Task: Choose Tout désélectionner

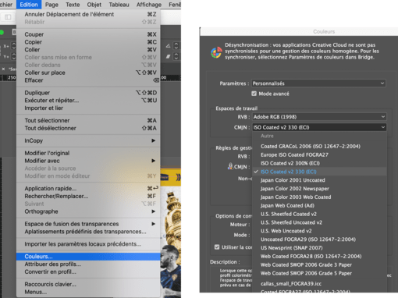Action: [x=88, y=128]
